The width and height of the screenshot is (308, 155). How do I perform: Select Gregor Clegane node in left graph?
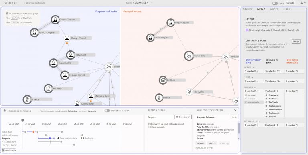click(x=55, y=20)
